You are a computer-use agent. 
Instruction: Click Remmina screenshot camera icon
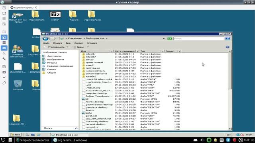coord(4,72)
